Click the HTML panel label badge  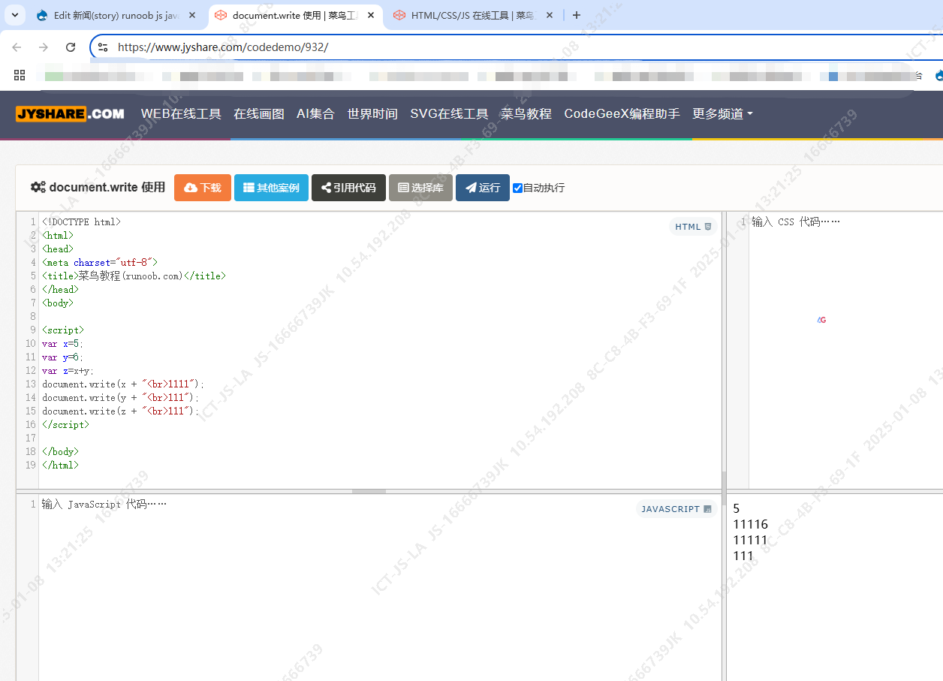(693, 227)
